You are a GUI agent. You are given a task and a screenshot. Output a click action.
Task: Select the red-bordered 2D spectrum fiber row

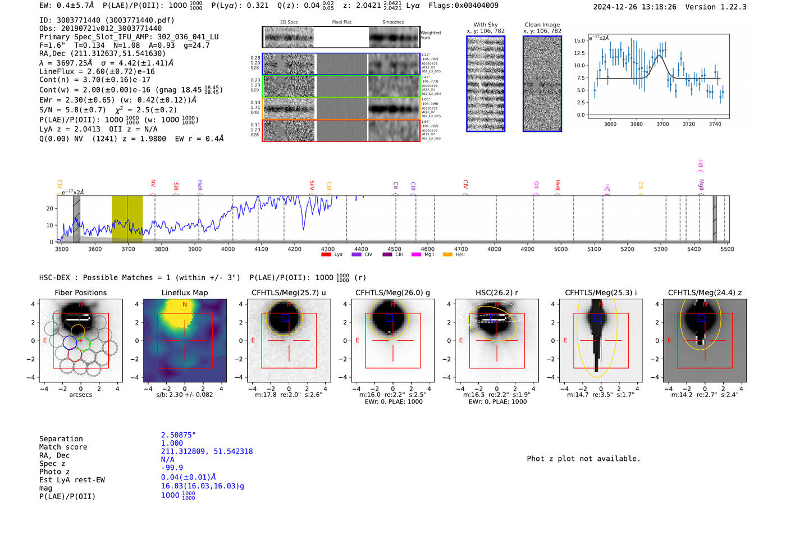coord(341,130)
